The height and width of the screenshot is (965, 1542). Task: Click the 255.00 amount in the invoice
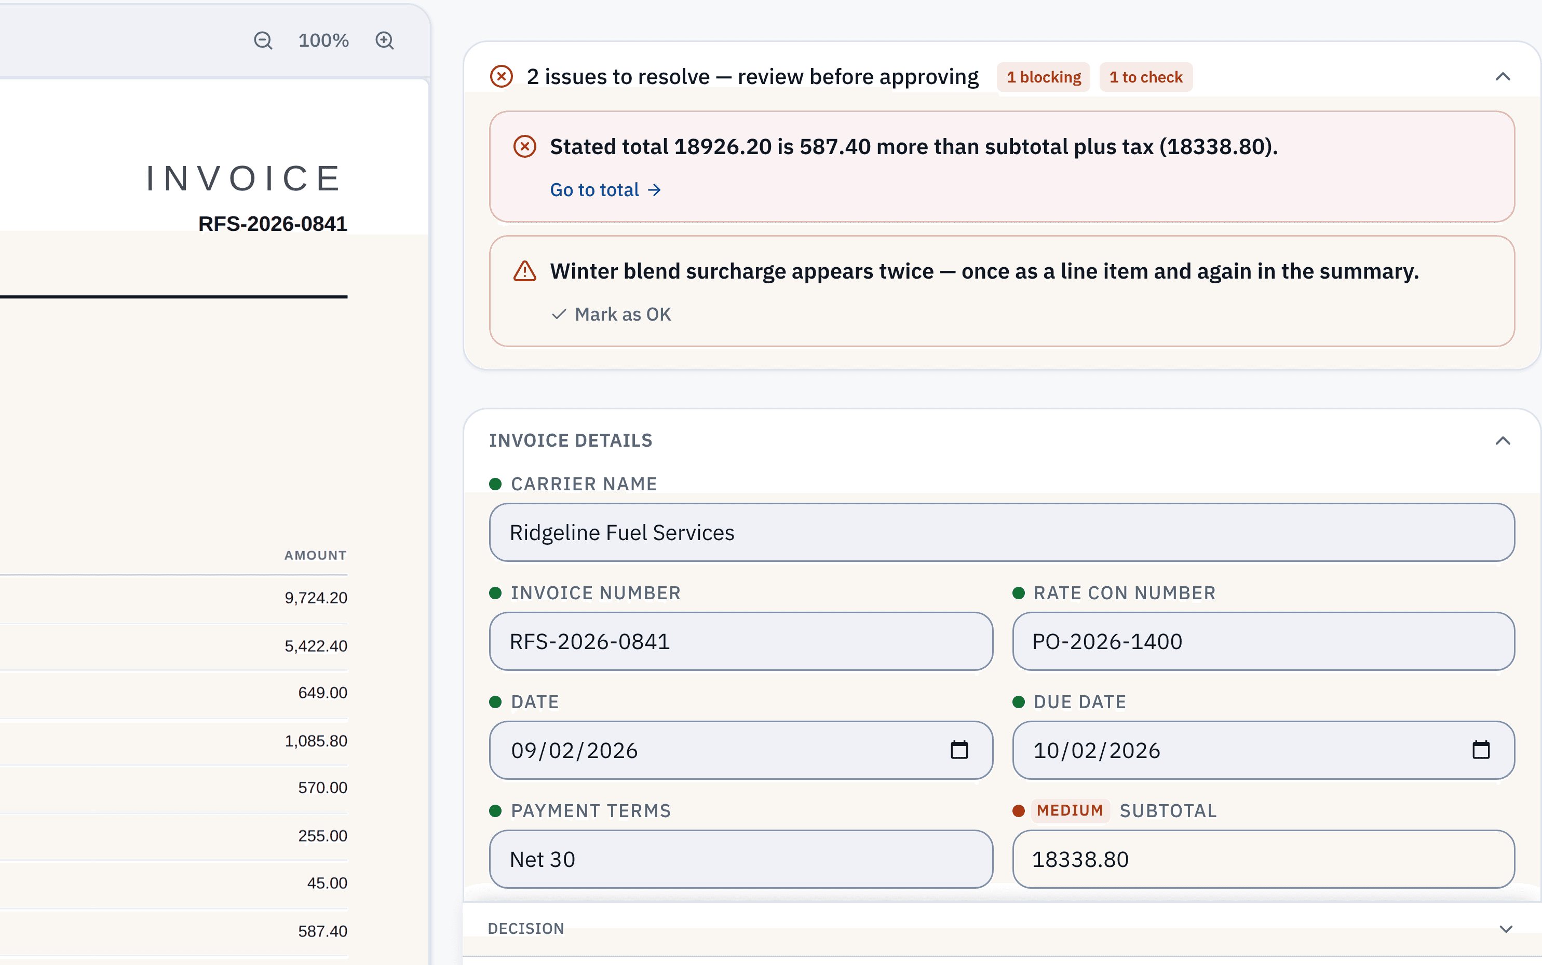tap(322, 836)
